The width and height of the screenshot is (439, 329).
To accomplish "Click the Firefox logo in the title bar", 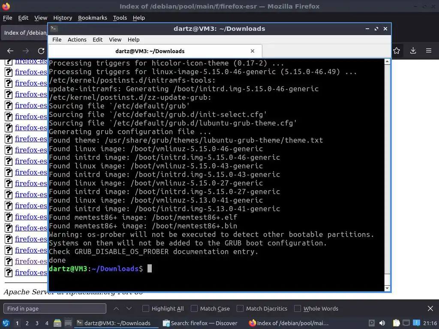I will [x=6, y=6].
